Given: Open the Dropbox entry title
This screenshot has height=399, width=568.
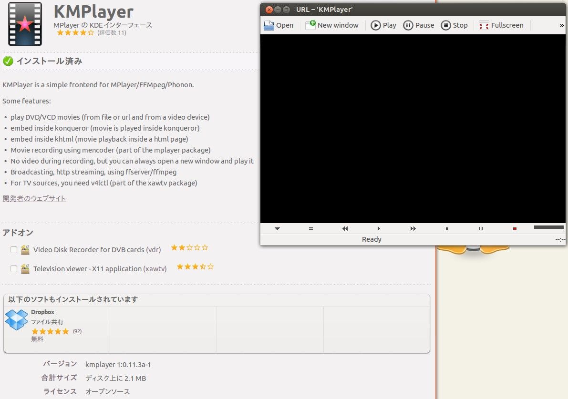Looking at the screenshot, I should tap(43, 312).
